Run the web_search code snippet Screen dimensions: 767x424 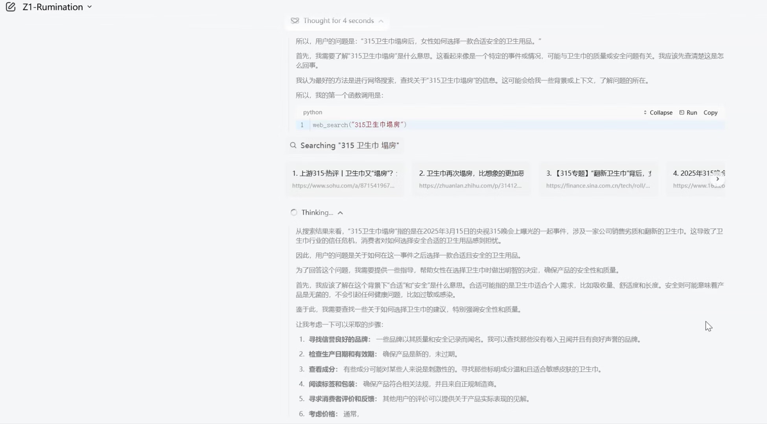coord(688,113)
